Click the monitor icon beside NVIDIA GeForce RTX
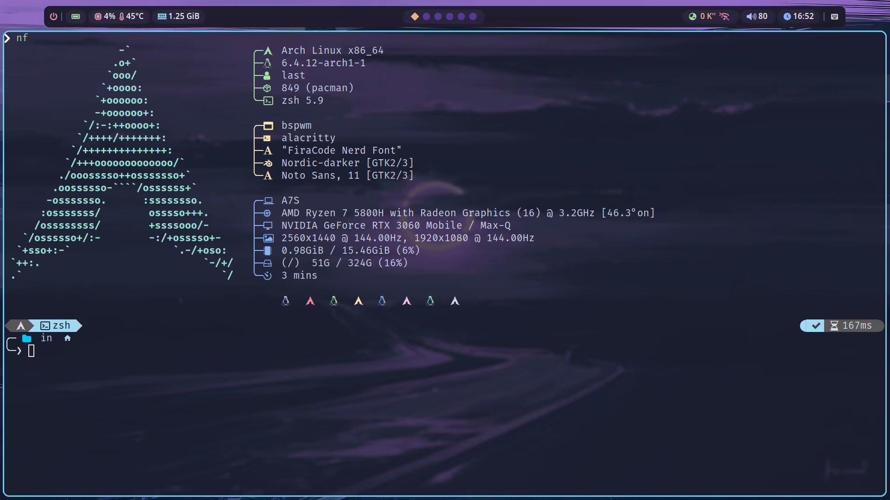This screenshot has height=500, width=890. click(x=268, y=225)
